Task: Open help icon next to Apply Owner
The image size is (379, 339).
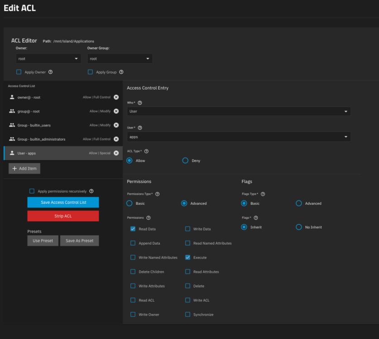Action: [x=50, y=72]
